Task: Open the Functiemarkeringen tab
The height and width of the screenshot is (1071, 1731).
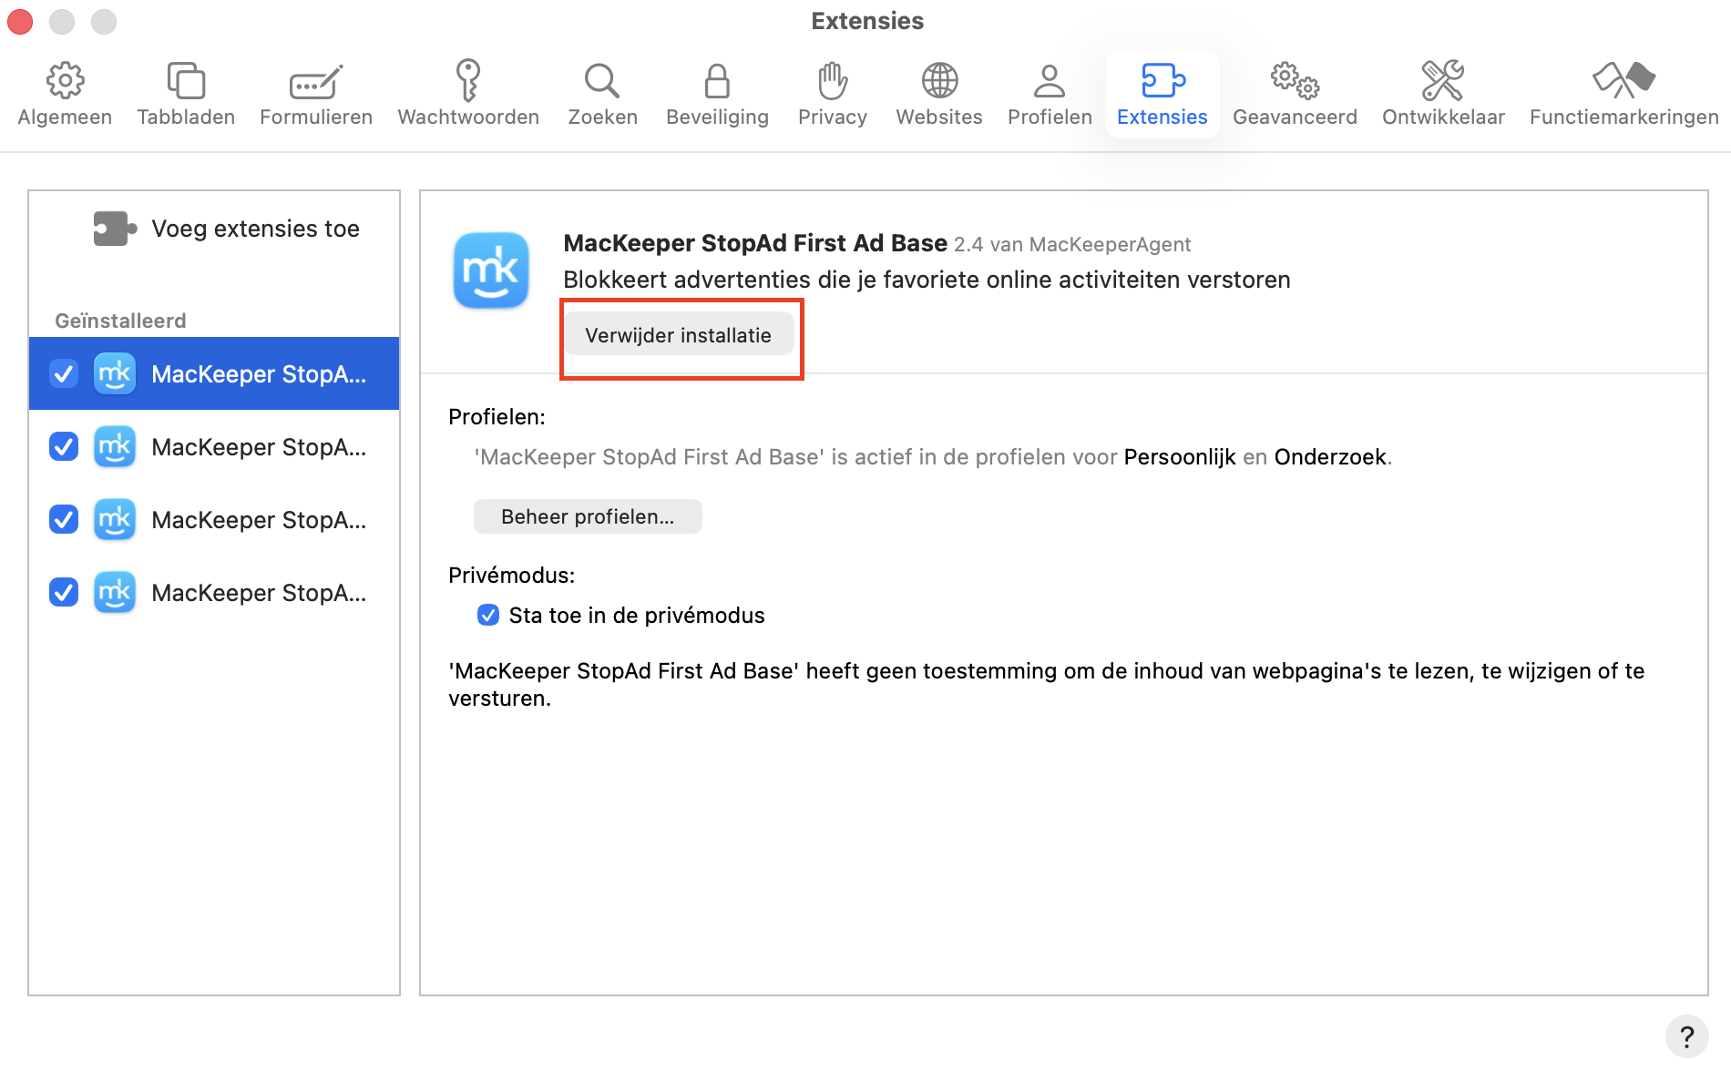Action: (x=1623, y=94)
